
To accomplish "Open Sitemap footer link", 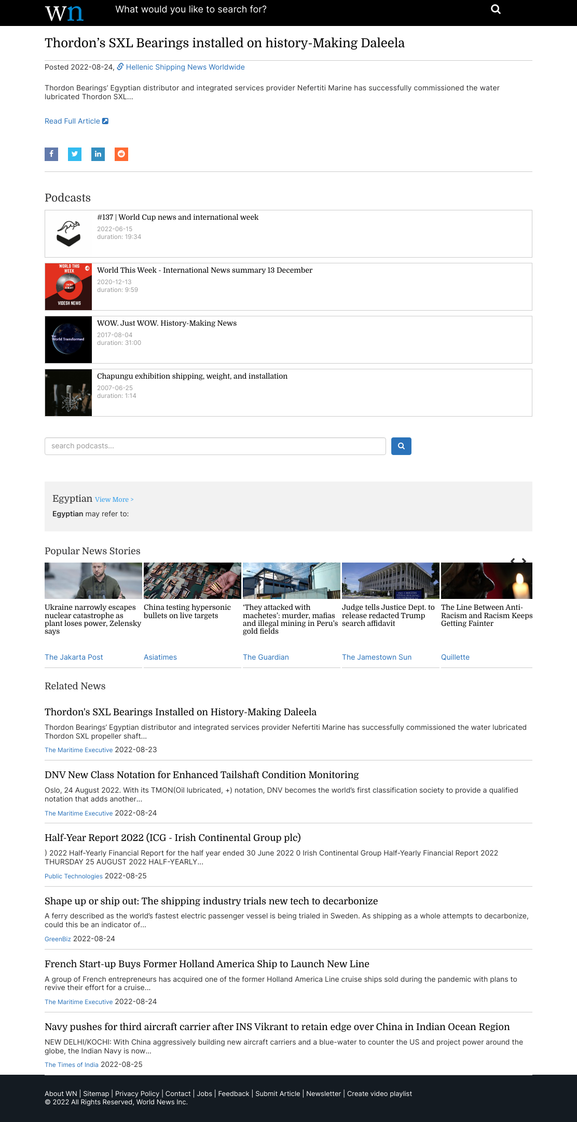I will (96, 1093).
